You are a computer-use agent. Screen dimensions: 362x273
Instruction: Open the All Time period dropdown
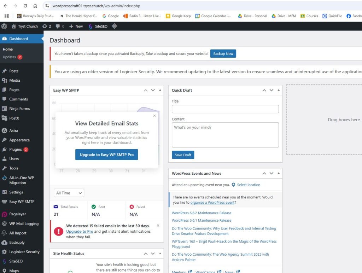(x=69, y=193)
